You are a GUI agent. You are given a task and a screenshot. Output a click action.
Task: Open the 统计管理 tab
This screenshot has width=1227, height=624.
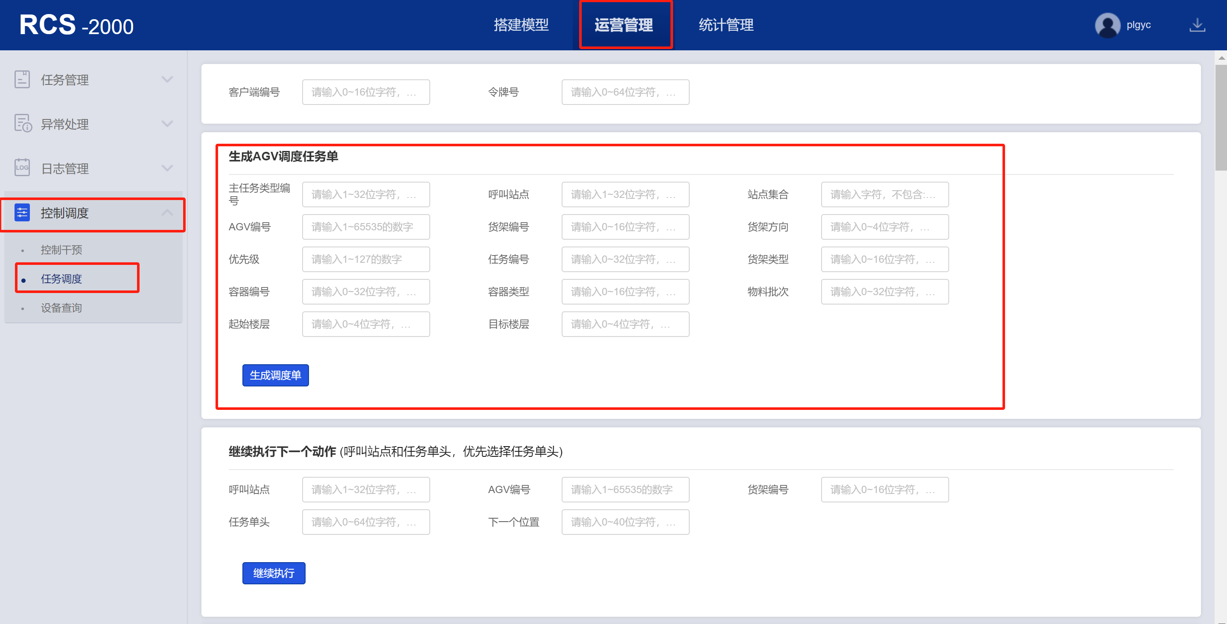coord(726,25)
